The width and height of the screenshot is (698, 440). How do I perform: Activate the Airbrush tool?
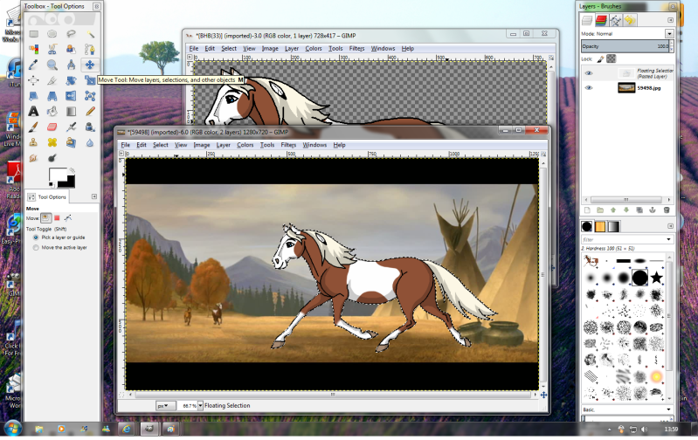tap(71, 127)
